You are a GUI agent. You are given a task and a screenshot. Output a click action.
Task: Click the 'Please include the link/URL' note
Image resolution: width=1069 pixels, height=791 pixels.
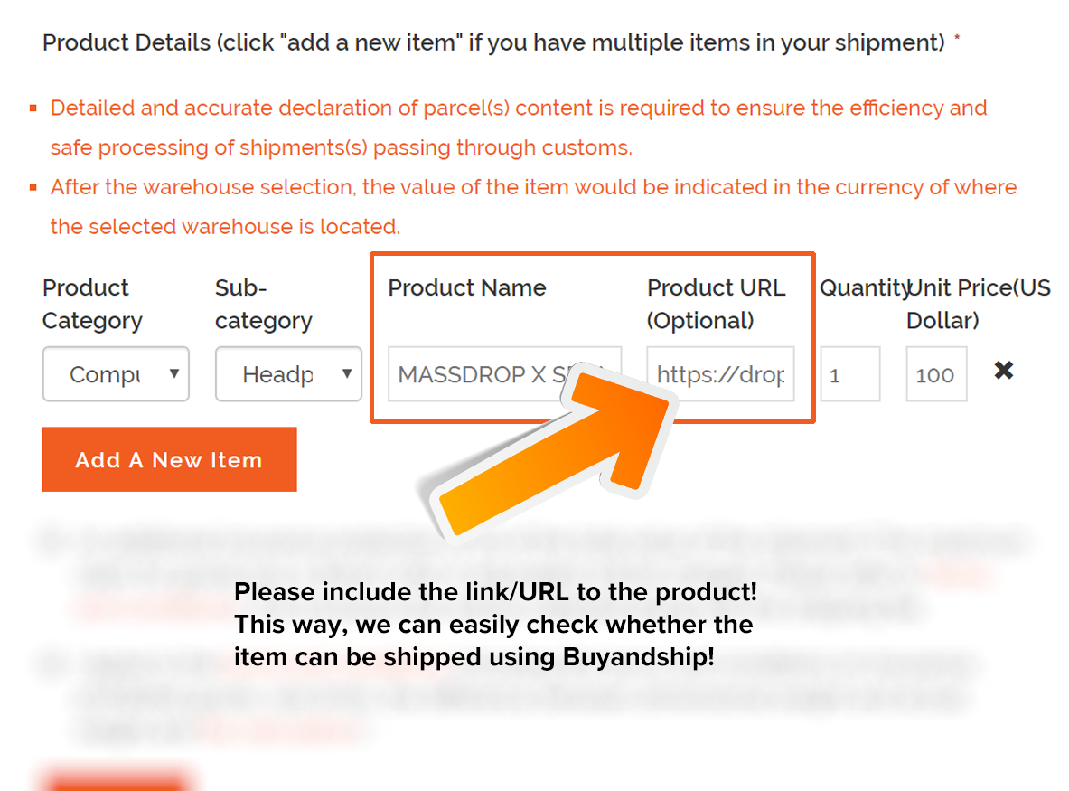pyautogui.click(x=495, y=624)
